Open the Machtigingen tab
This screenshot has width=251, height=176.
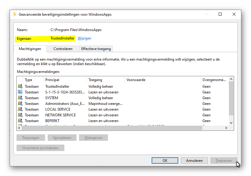coord(30,49)
